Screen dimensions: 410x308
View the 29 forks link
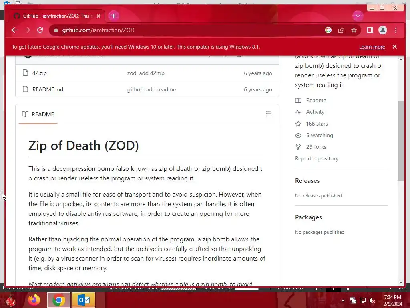(316, 147)
